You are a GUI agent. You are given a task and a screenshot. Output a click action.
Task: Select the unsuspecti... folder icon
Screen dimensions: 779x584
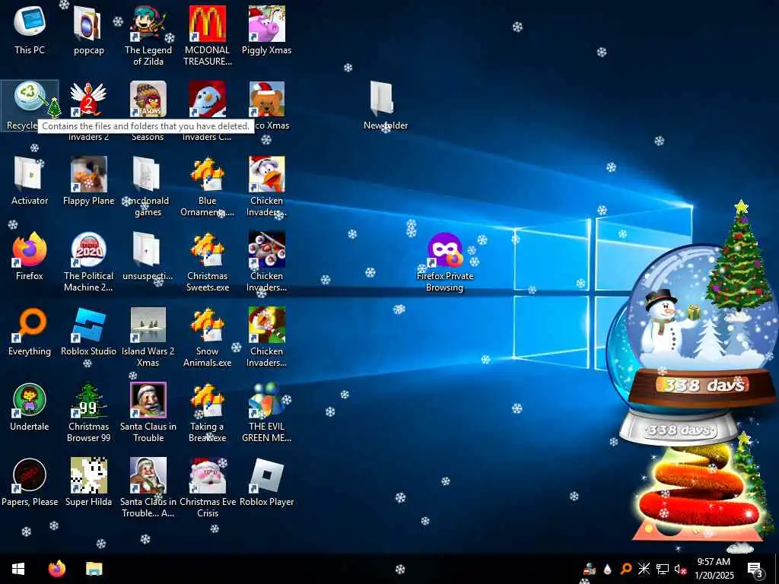point(148,255)
